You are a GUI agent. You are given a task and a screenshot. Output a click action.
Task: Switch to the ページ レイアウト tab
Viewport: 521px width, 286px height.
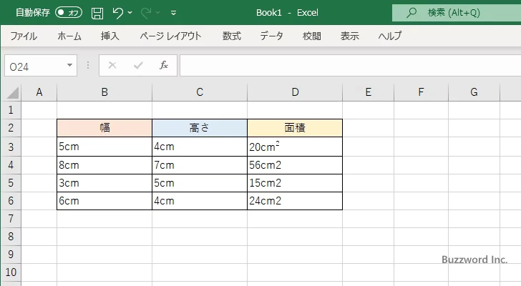pos(170,36)
